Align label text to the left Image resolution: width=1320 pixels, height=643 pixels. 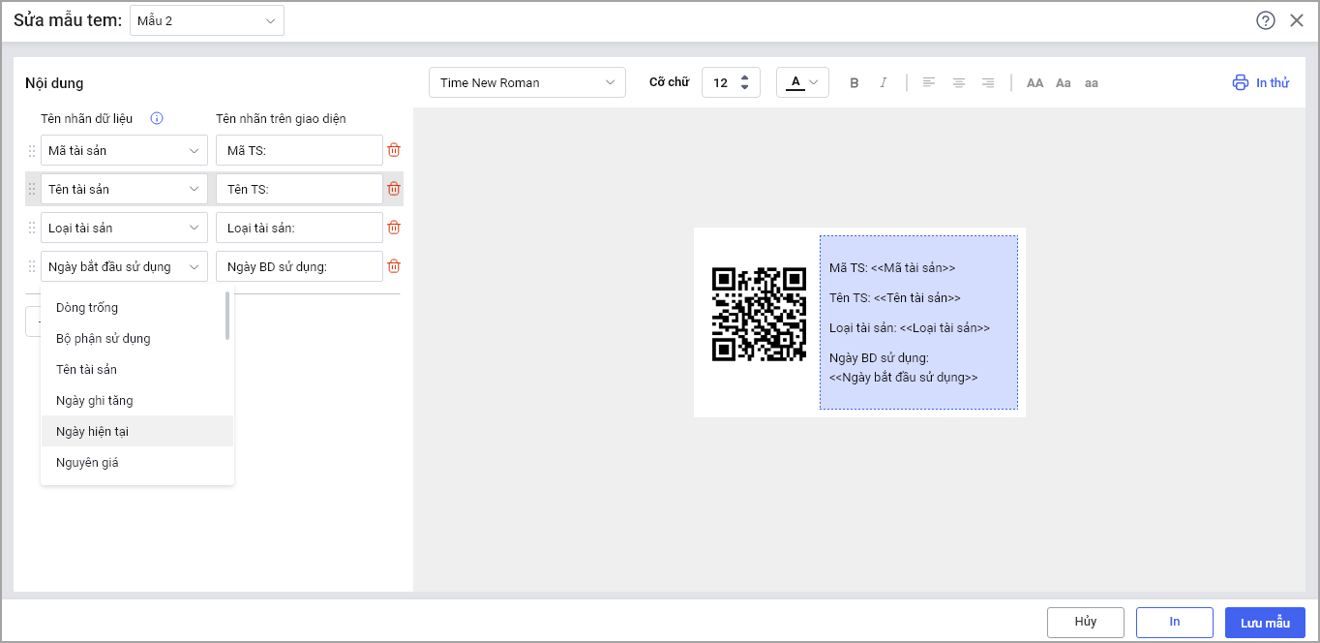pyautogui.click(x=929, y=83)
